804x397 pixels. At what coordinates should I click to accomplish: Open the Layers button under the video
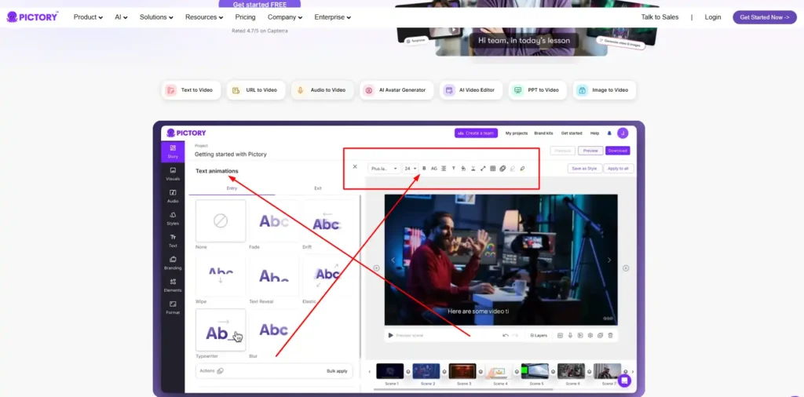pyautogui.click(x=539, y=336)
